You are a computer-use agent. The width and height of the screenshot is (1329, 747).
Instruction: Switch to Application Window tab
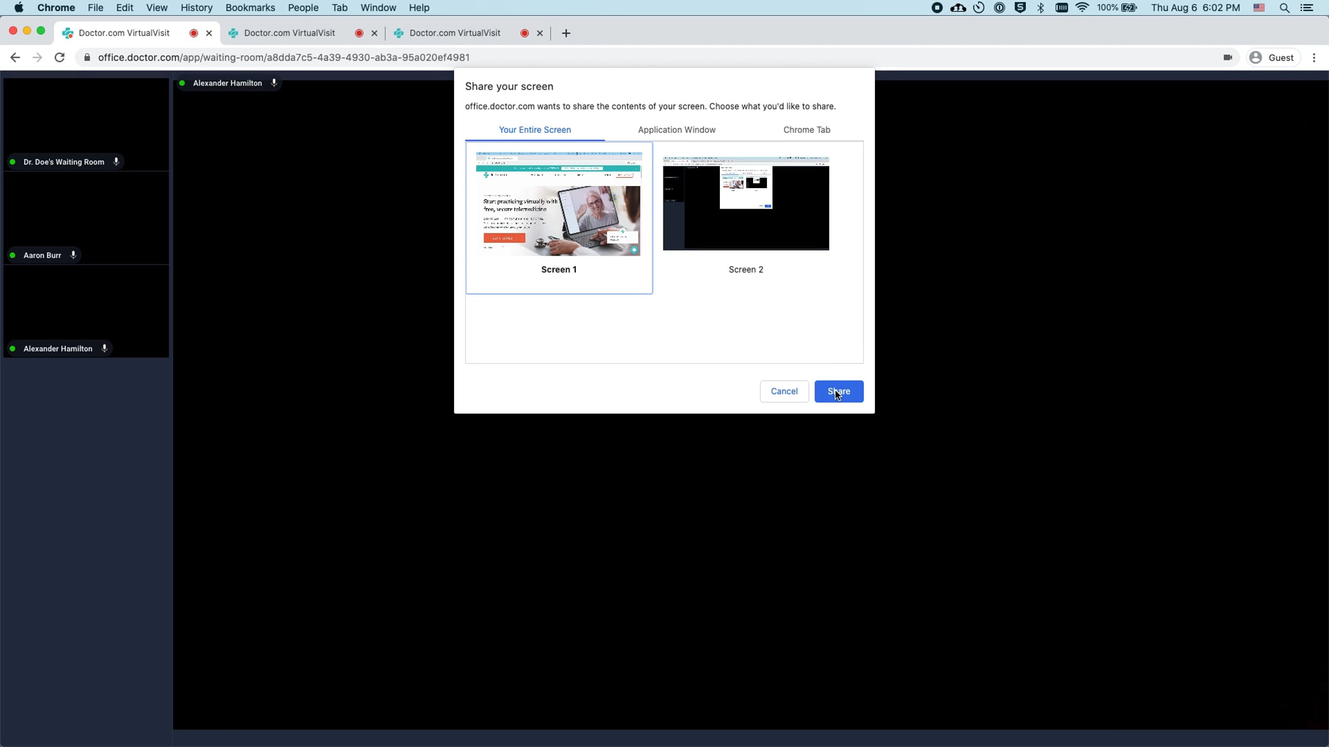coord(677,129)
